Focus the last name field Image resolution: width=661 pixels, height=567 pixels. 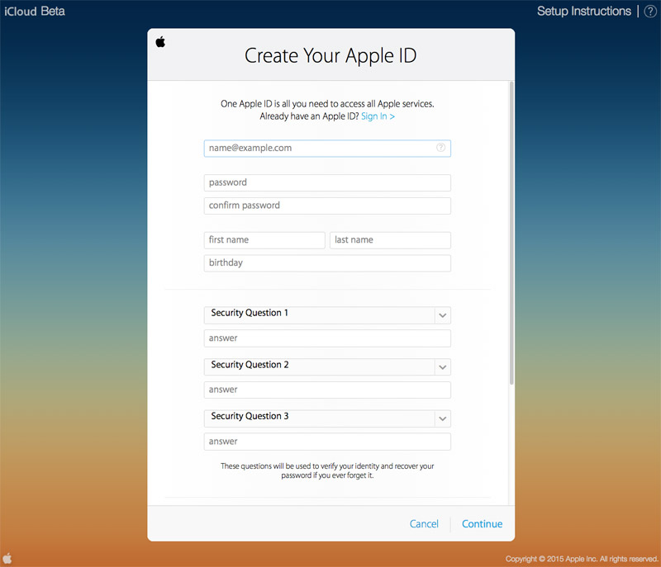click(390, 240)
